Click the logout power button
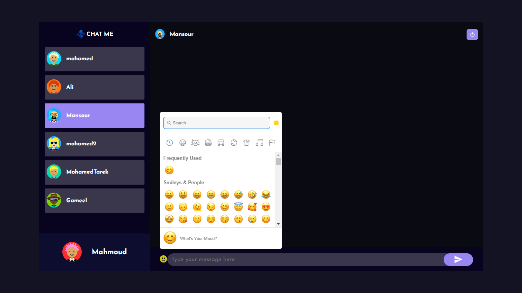The height and width of the screenshot is (293, 522). click(x=472, y=34)
